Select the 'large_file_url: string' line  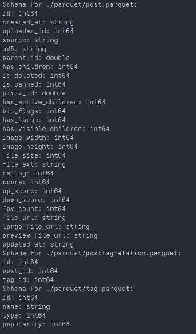pos(46,227)
